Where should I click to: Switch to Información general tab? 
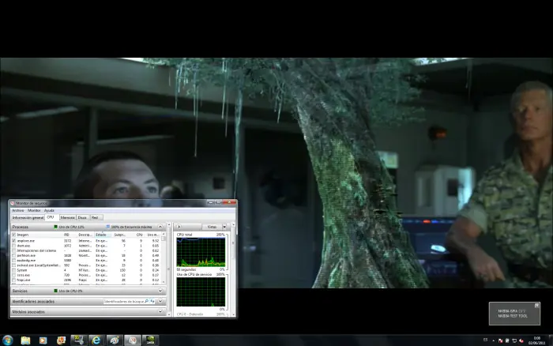[28, 217]
